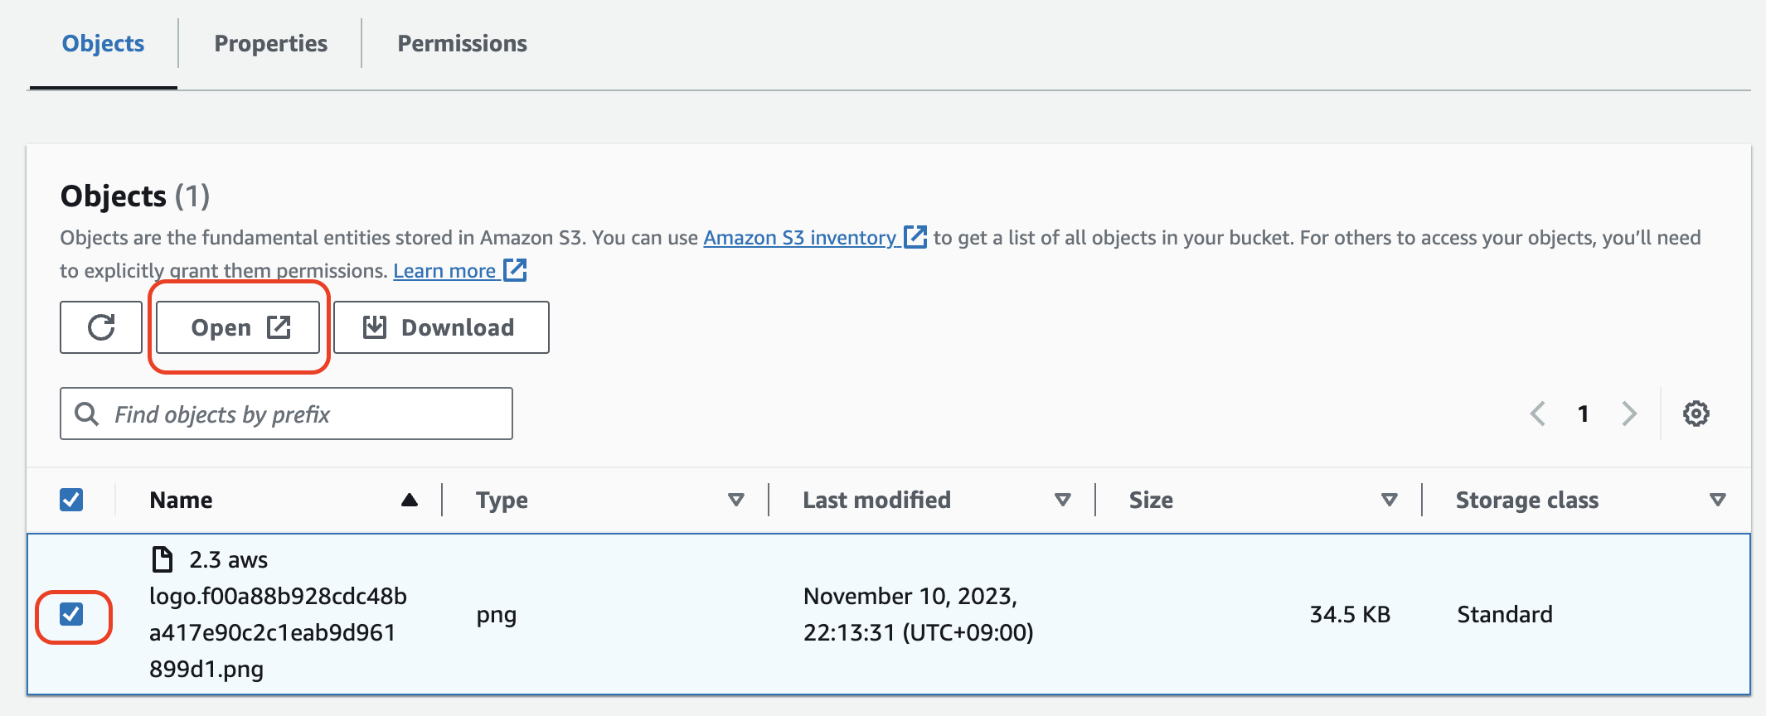The width and height of the screenshot is (1766, 716).
Task: Open the Type column filter dropdown
Action: 735,500
